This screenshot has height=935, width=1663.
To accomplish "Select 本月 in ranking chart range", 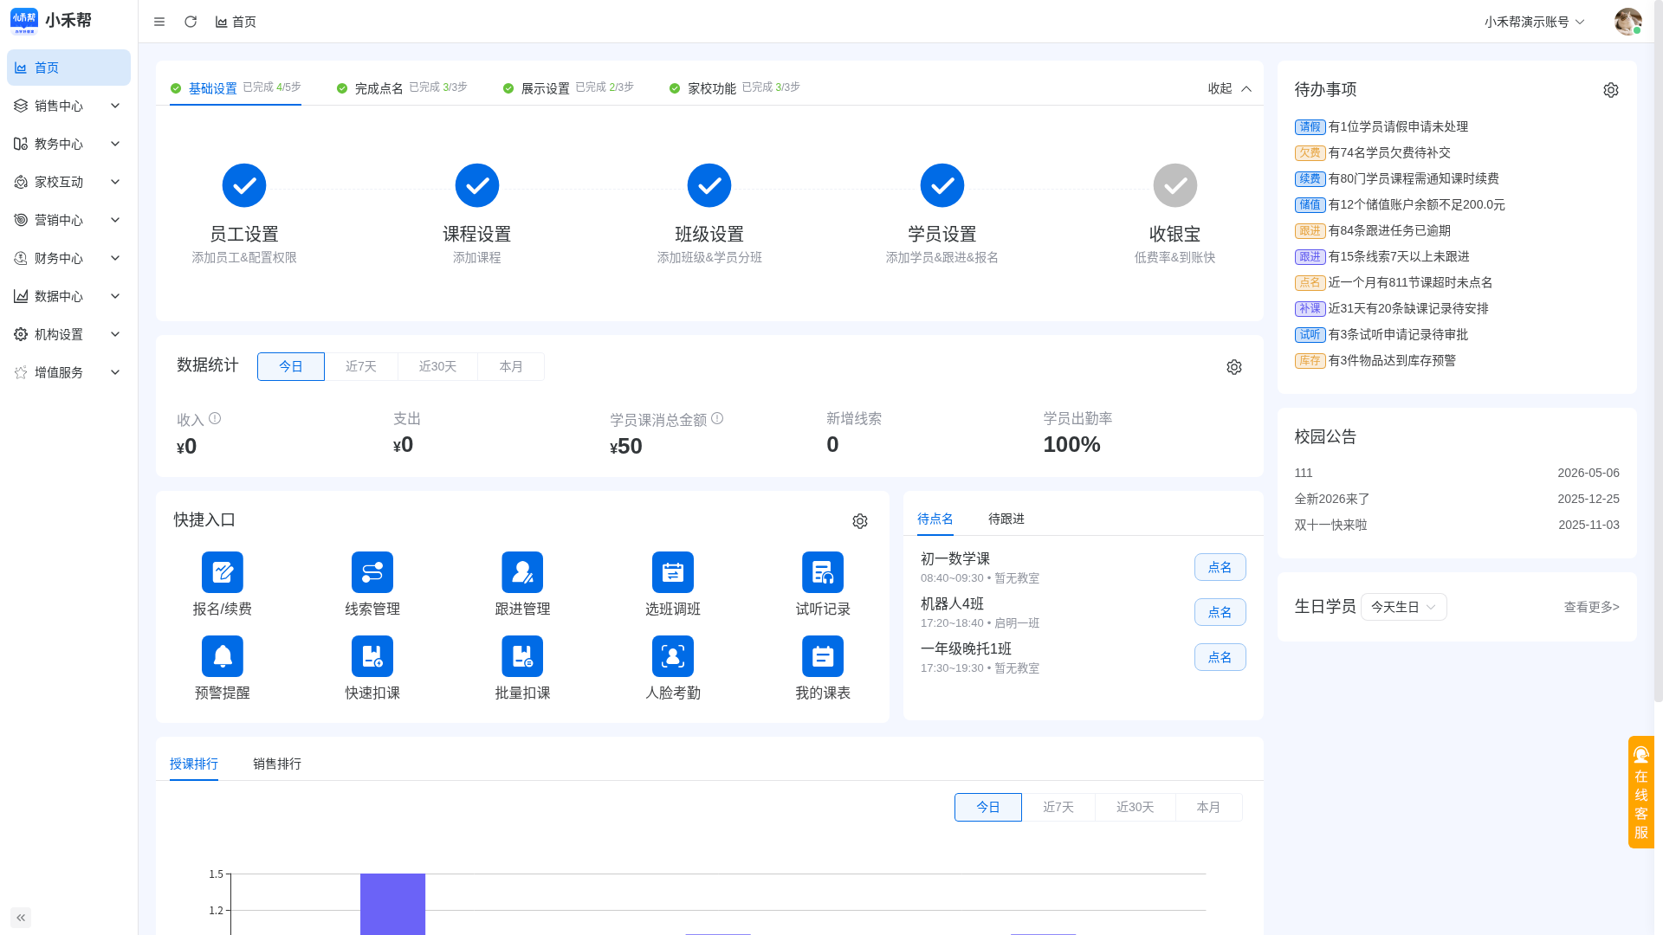I will tap(1209, 807).
